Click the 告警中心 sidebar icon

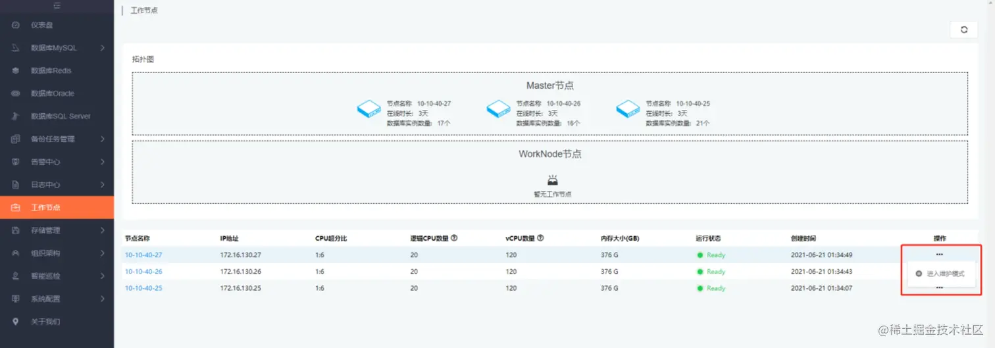(16, 162)
